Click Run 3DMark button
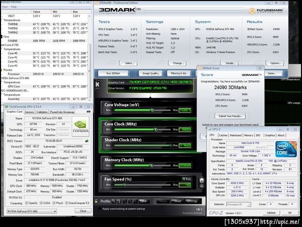The width and height of the screenshot is (302, 227). (x=113, y=73)
